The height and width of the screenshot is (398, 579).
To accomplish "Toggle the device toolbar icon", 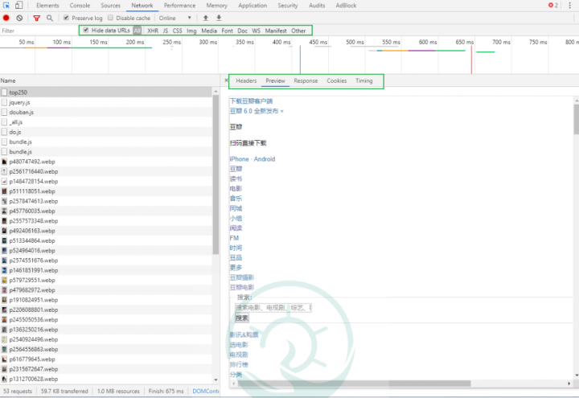I will click(18, 6).
